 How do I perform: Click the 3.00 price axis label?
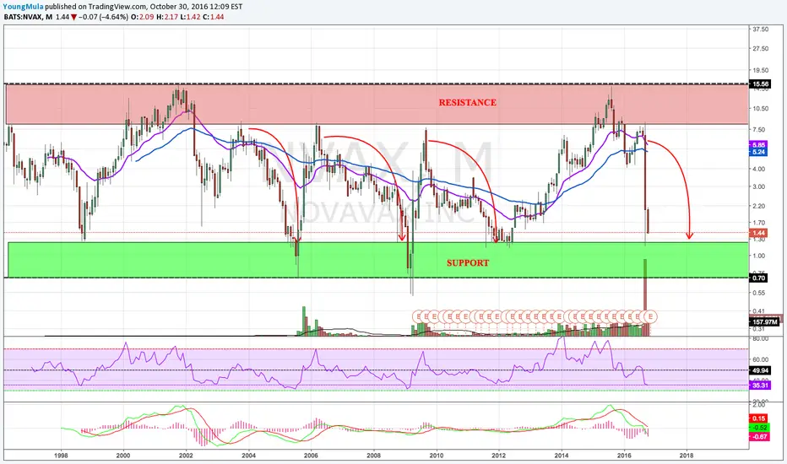tap(759, 186)
